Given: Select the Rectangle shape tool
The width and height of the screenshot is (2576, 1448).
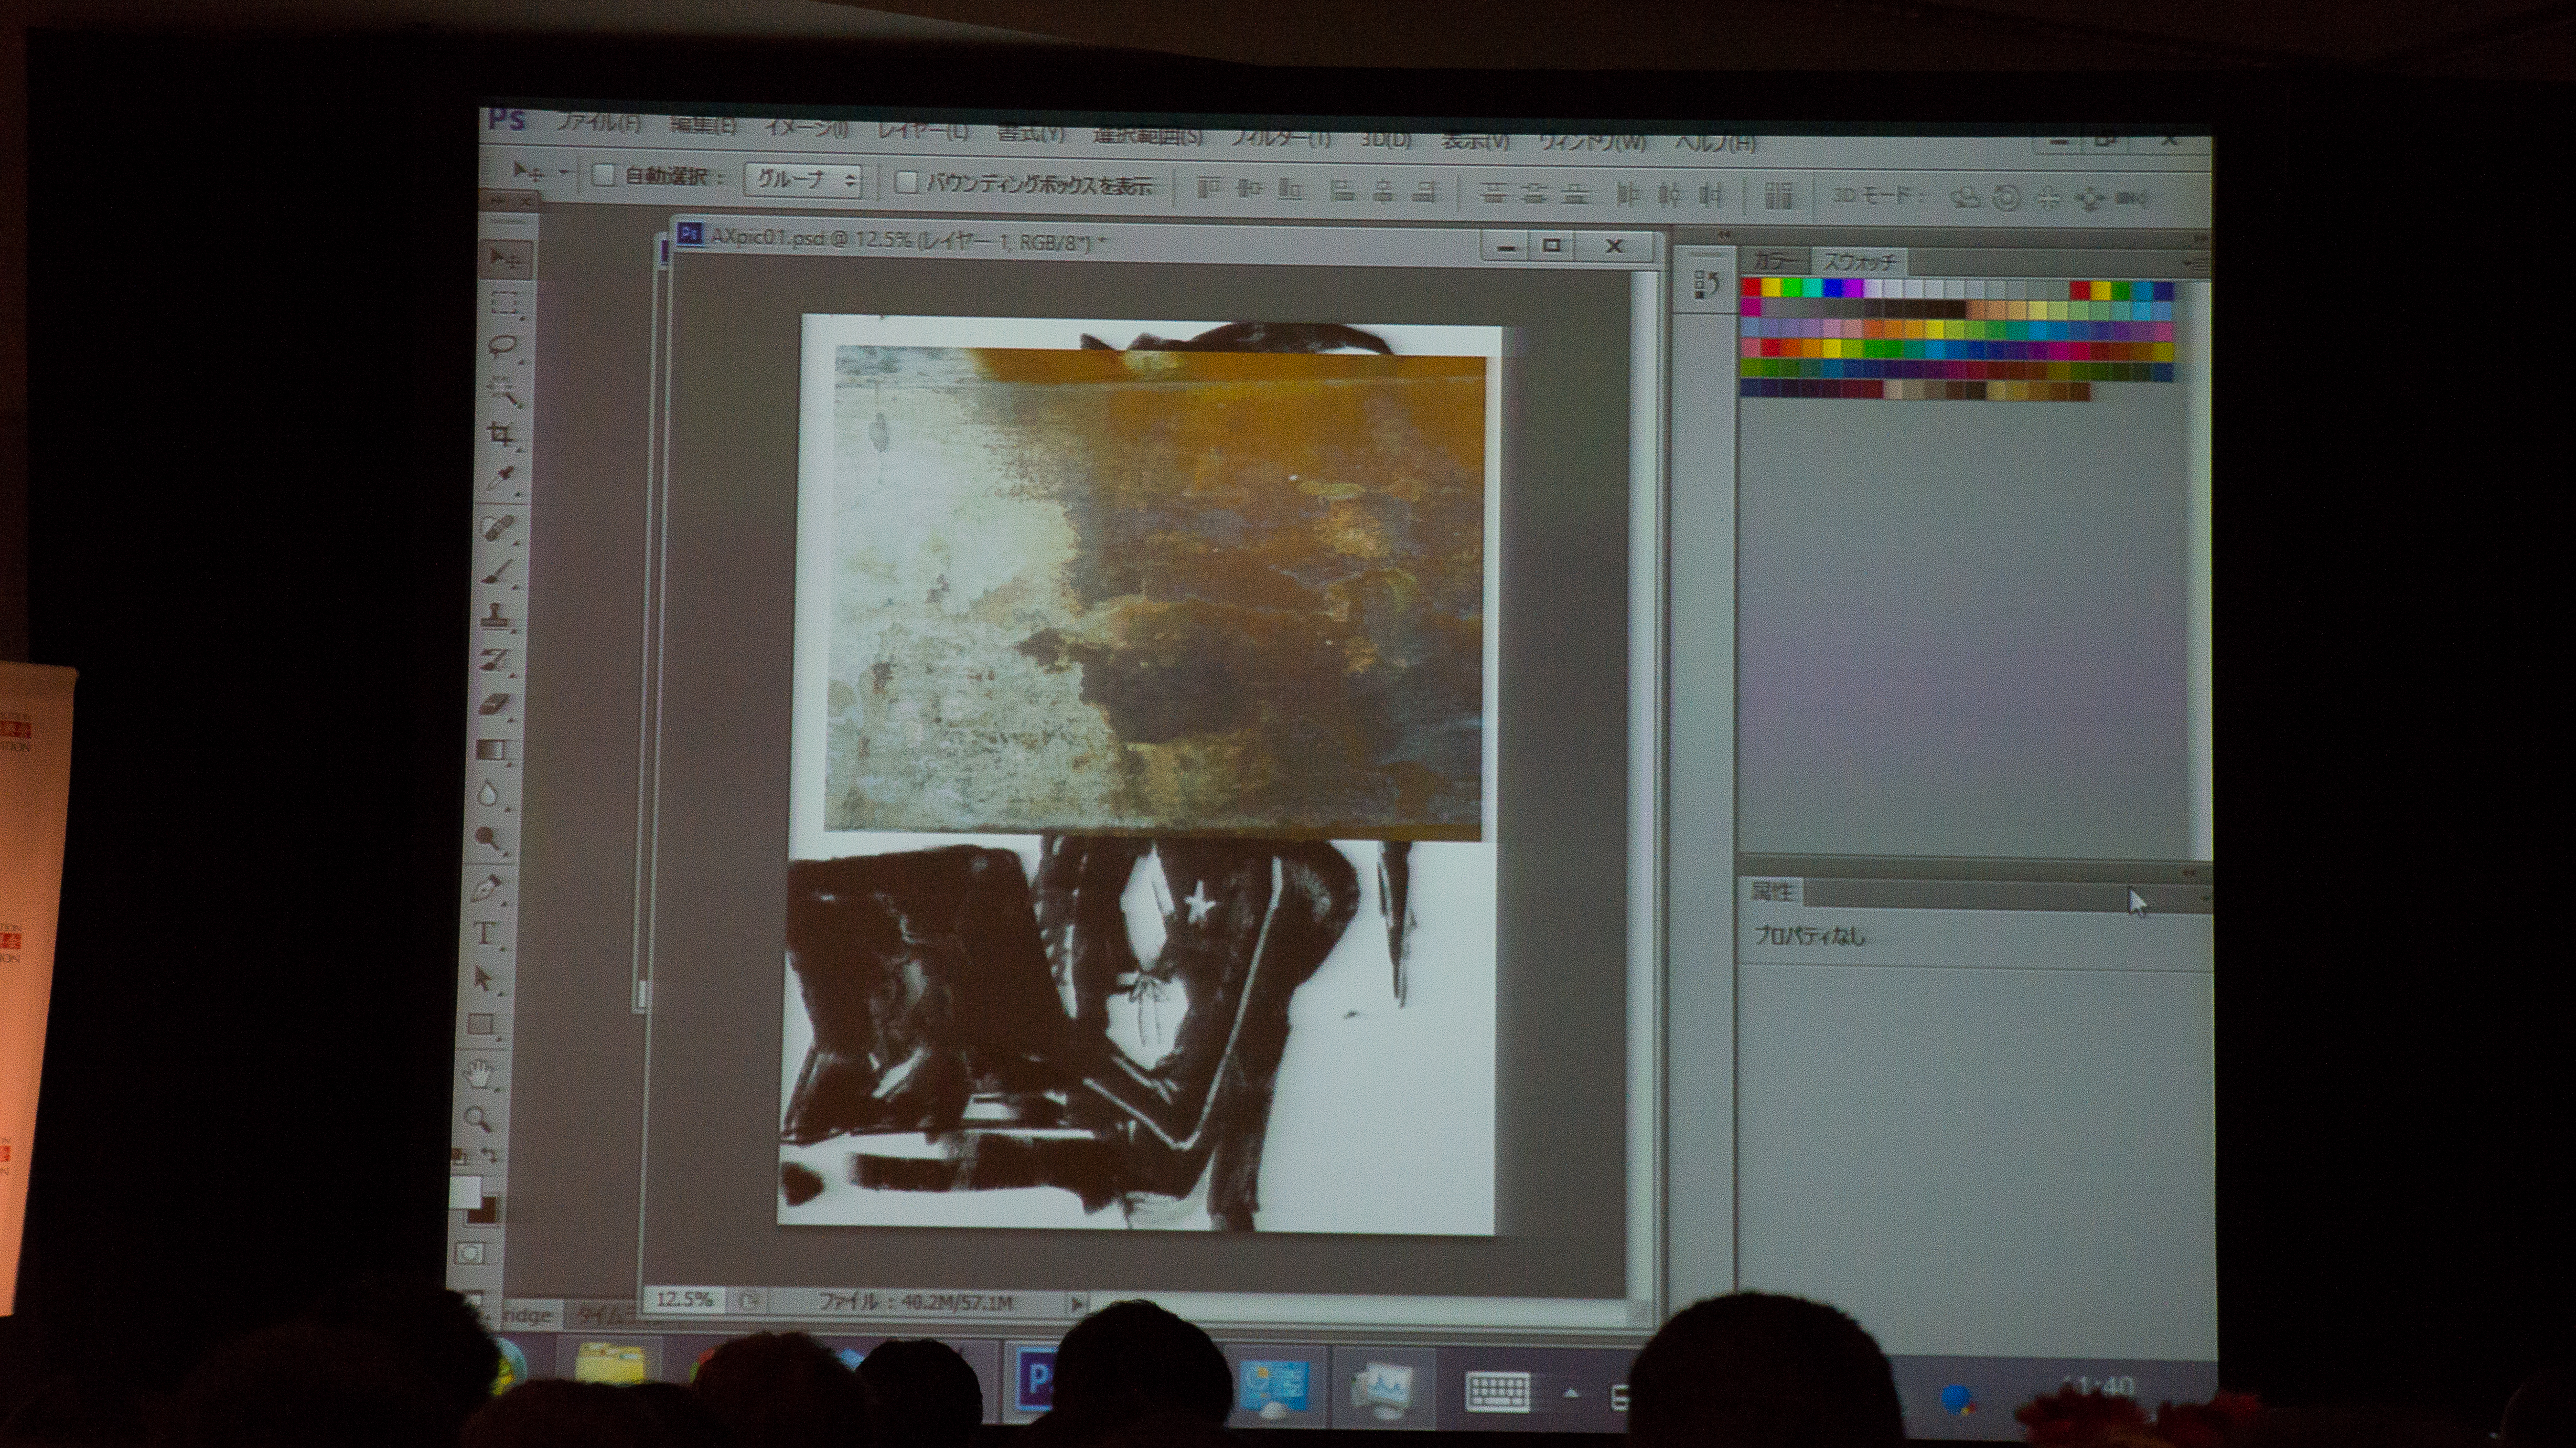Looking at the screenshot, I should click(482, 1025).
